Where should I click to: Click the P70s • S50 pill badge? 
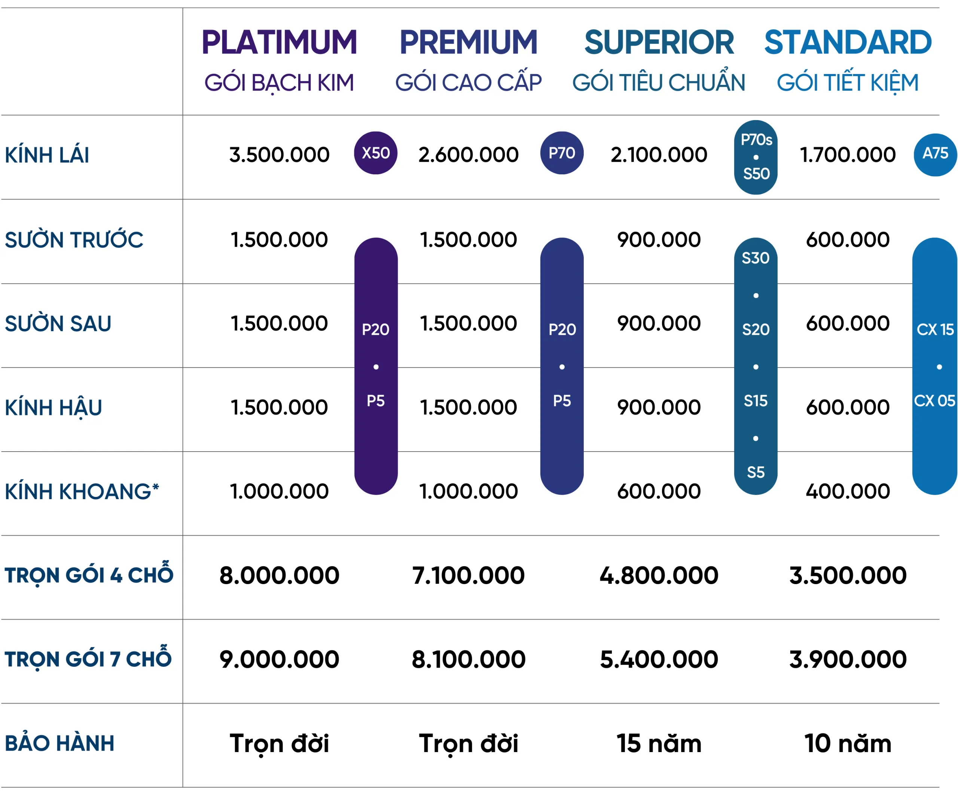coord(756,157)
